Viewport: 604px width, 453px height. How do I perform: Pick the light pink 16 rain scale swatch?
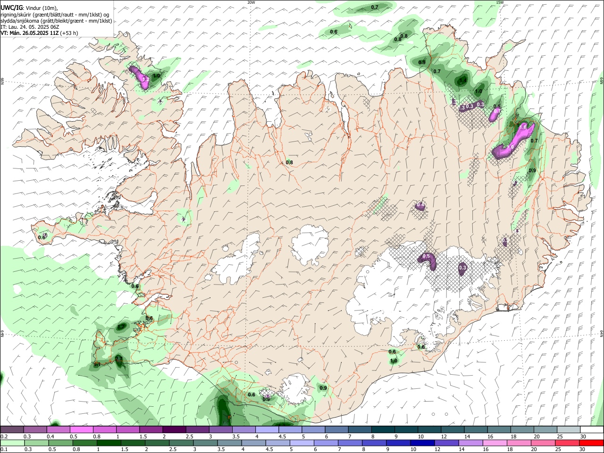click(x=495, y=443)
